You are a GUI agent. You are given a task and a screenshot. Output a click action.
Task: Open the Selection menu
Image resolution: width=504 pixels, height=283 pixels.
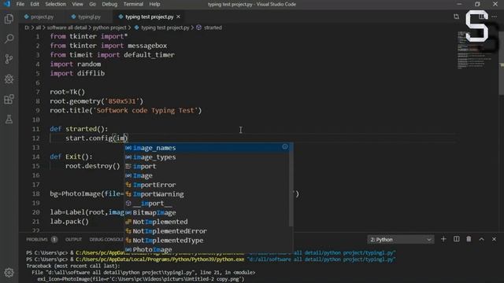(x=55, y=4)
